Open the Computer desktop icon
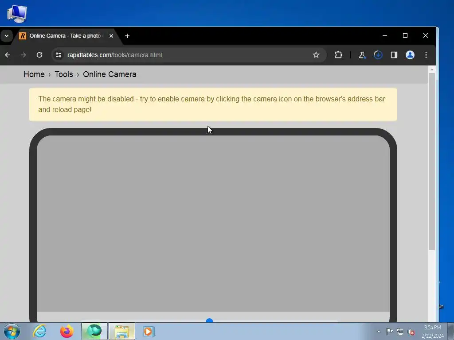The height and width of the screenshot is (340, 454). [x=17, y=14]
